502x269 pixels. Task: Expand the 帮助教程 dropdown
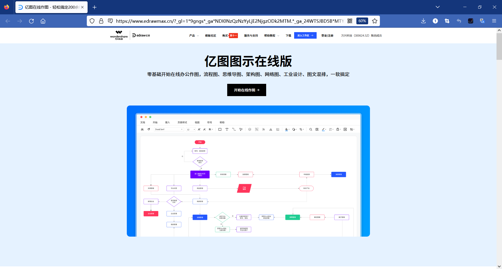(x=272, y=36)
